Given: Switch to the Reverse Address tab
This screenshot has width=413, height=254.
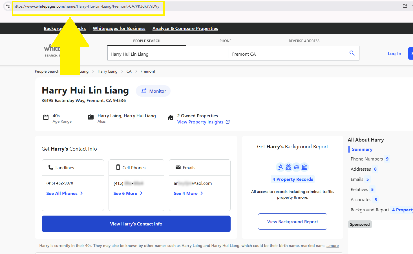Looking at the screenshot, I should click(304, 41).
